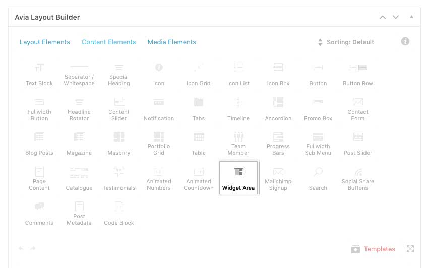
Task: Insert Team Member element
Action: pos(238,143)
